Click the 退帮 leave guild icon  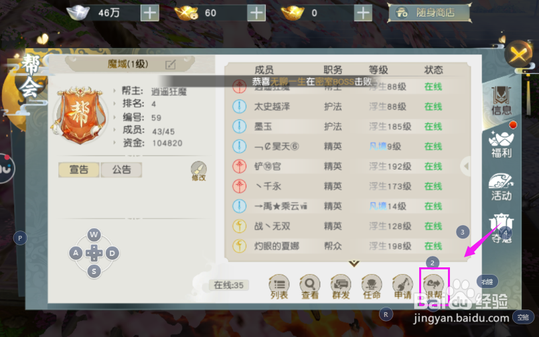click(x=434, y=287)
